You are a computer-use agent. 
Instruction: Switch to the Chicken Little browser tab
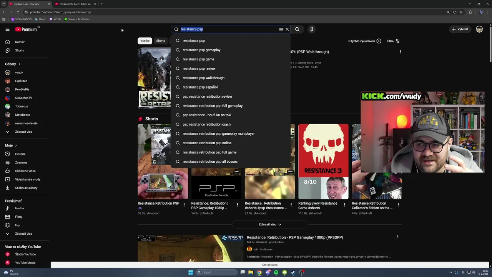point(75,4)
